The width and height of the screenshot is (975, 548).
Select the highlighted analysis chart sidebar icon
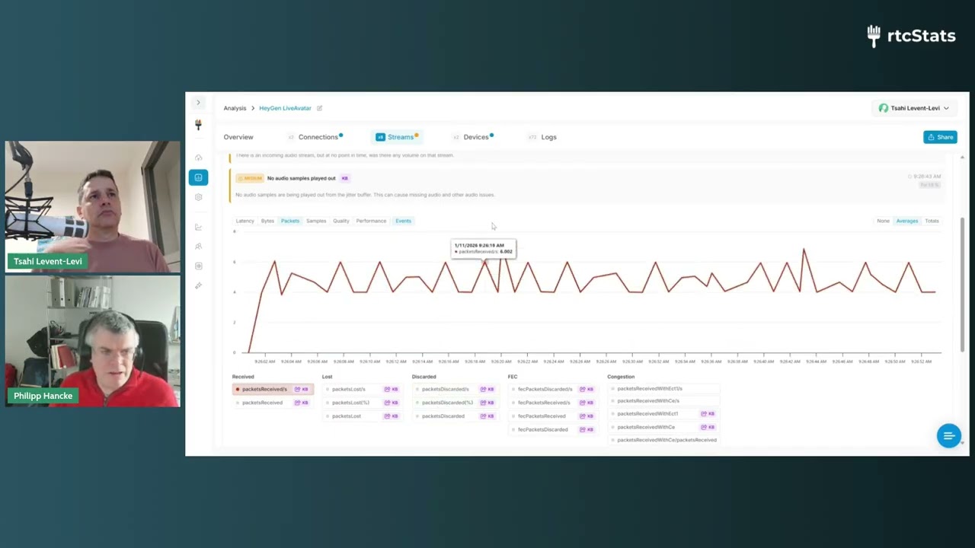click(198, 177)
